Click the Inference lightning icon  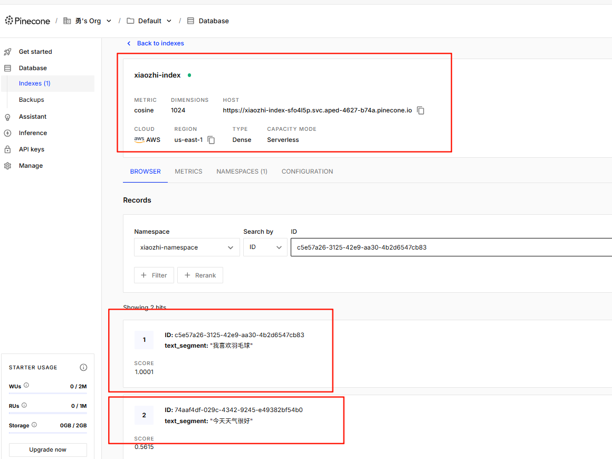pos(7,133)
